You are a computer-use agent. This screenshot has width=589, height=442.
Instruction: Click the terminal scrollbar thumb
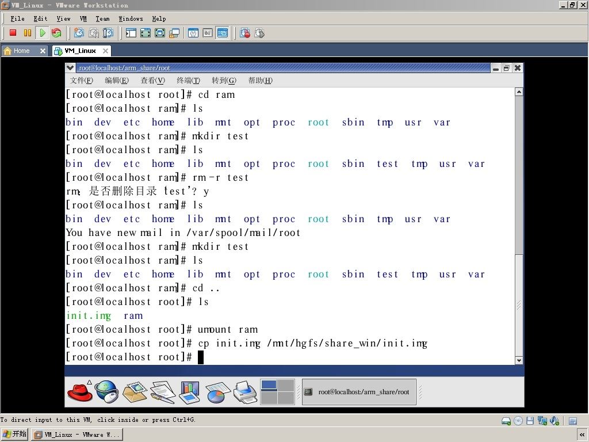click(x=519, y=305)
